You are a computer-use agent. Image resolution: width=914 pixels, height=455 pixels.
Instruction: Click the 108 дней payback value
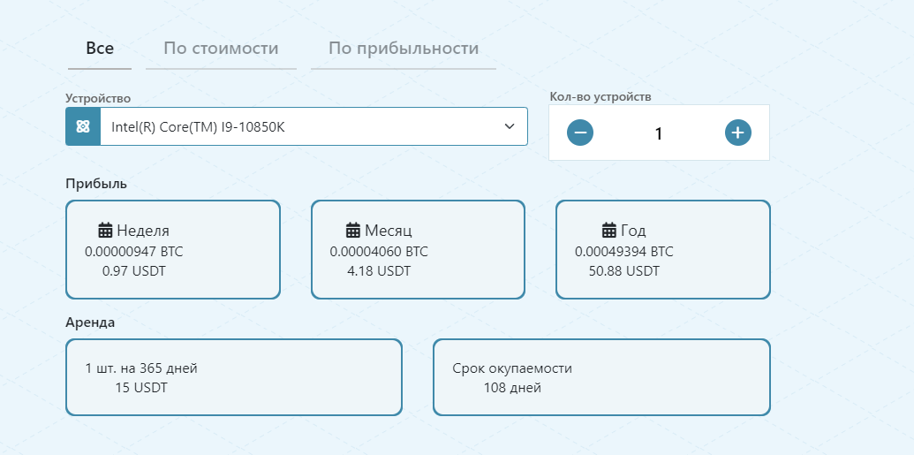coord(512,388)
